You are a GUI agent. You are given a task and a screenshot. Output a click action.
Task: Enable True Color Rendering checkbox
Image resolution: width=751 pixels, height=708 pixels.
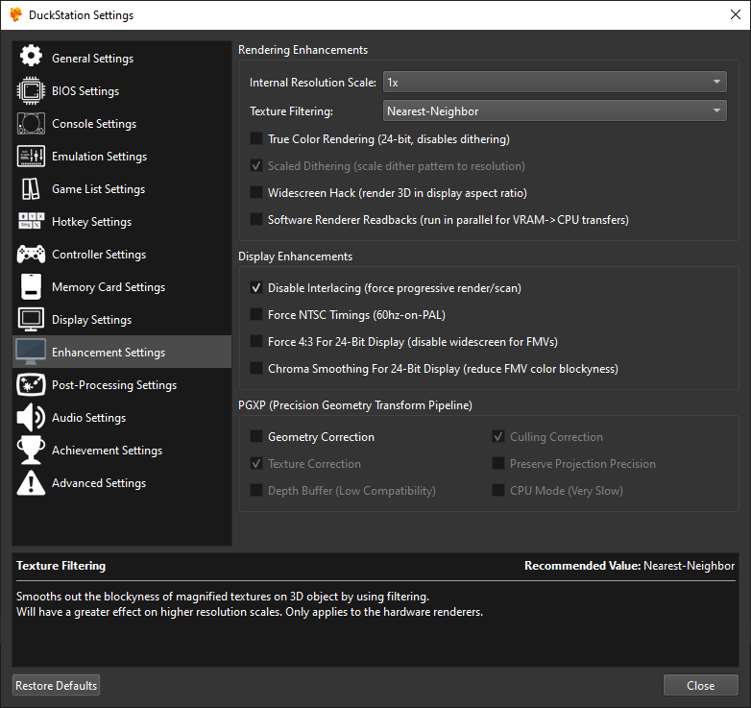pos(256,139)
